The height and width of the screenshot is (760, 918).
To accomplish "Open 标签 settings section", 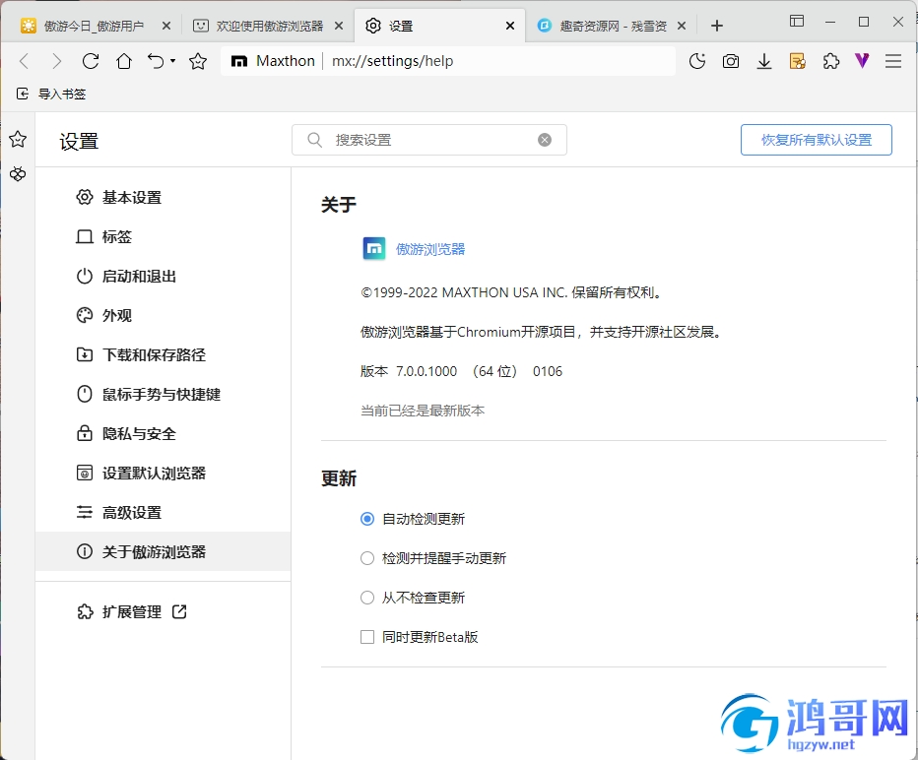I will click(x=163, y=237).
